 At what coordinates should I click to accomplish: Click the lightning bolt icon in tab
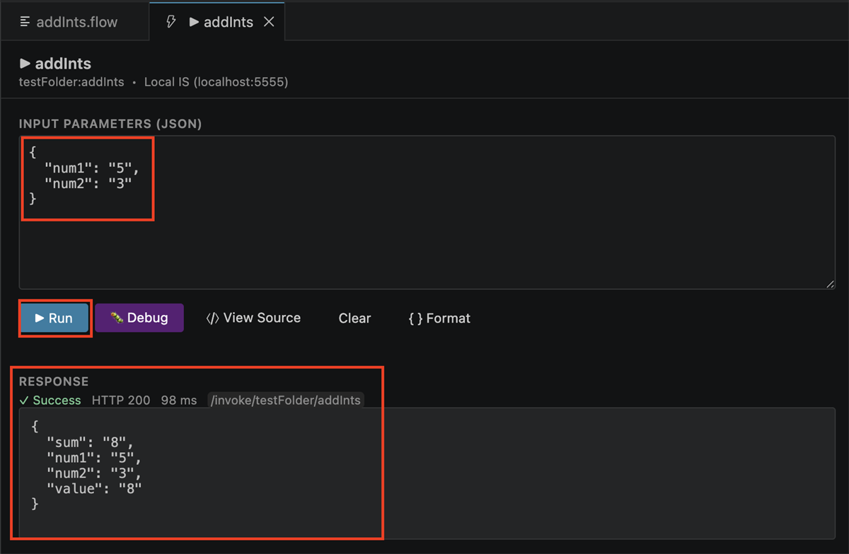click(x=171, y=22)
